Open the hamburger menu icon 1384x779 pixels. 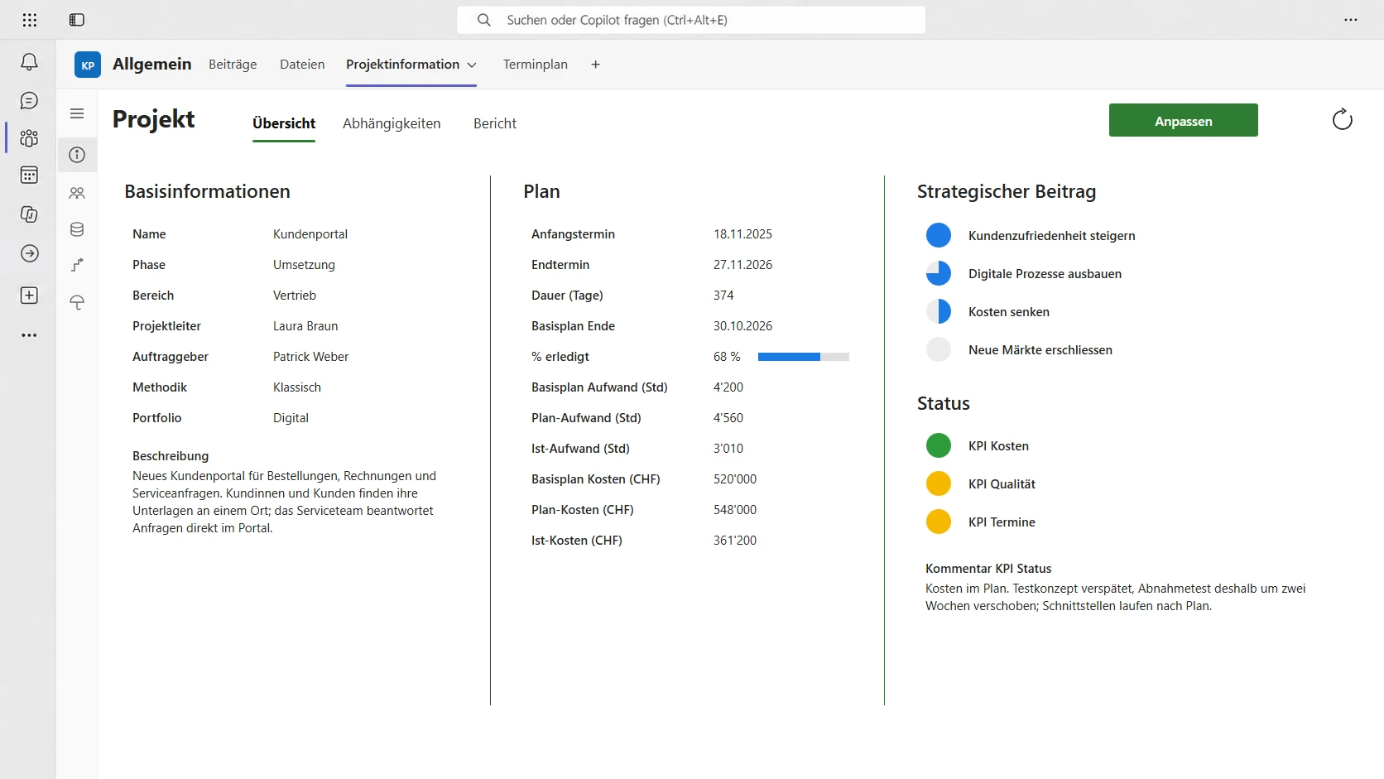(77, 113)
